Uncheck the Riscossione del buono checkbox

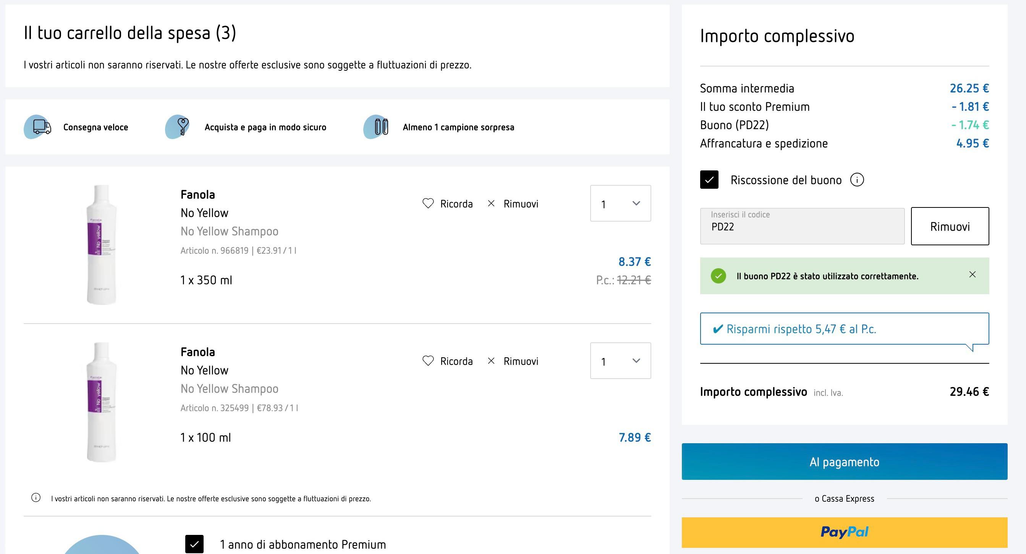[x=709, y=180]
